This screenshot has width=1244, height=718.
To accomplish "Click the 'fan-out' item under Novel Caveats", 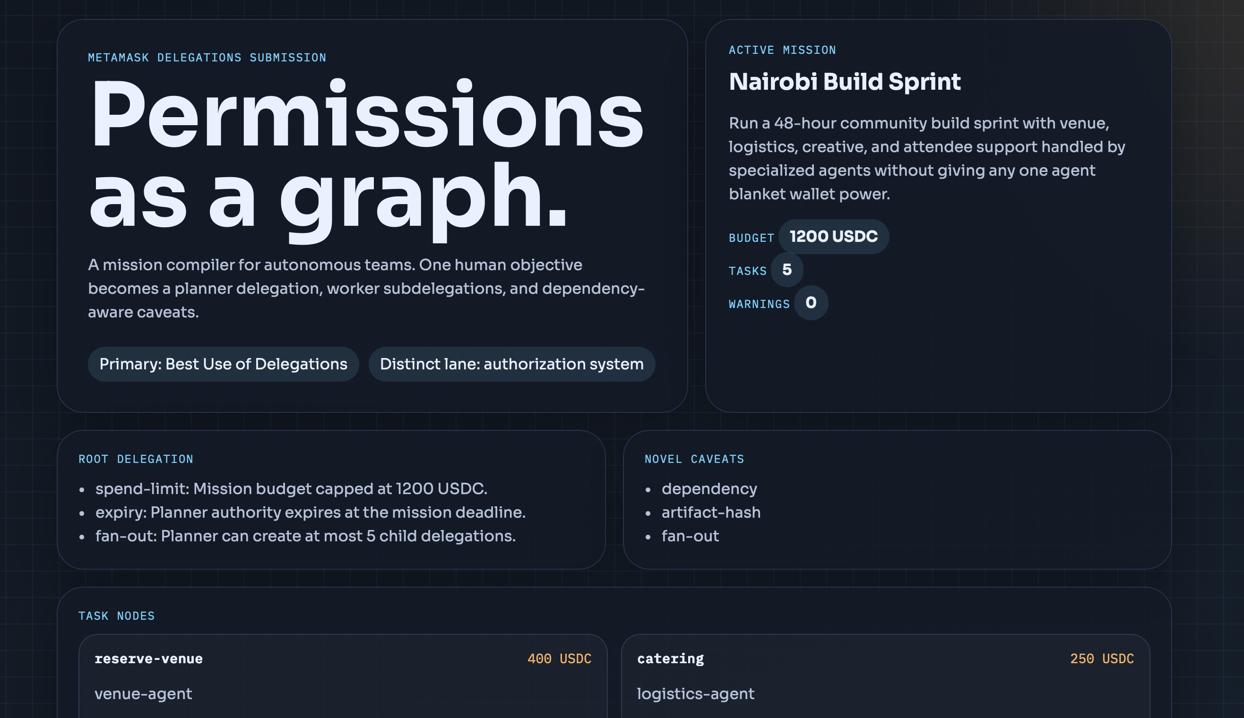I will pos(690,536).
